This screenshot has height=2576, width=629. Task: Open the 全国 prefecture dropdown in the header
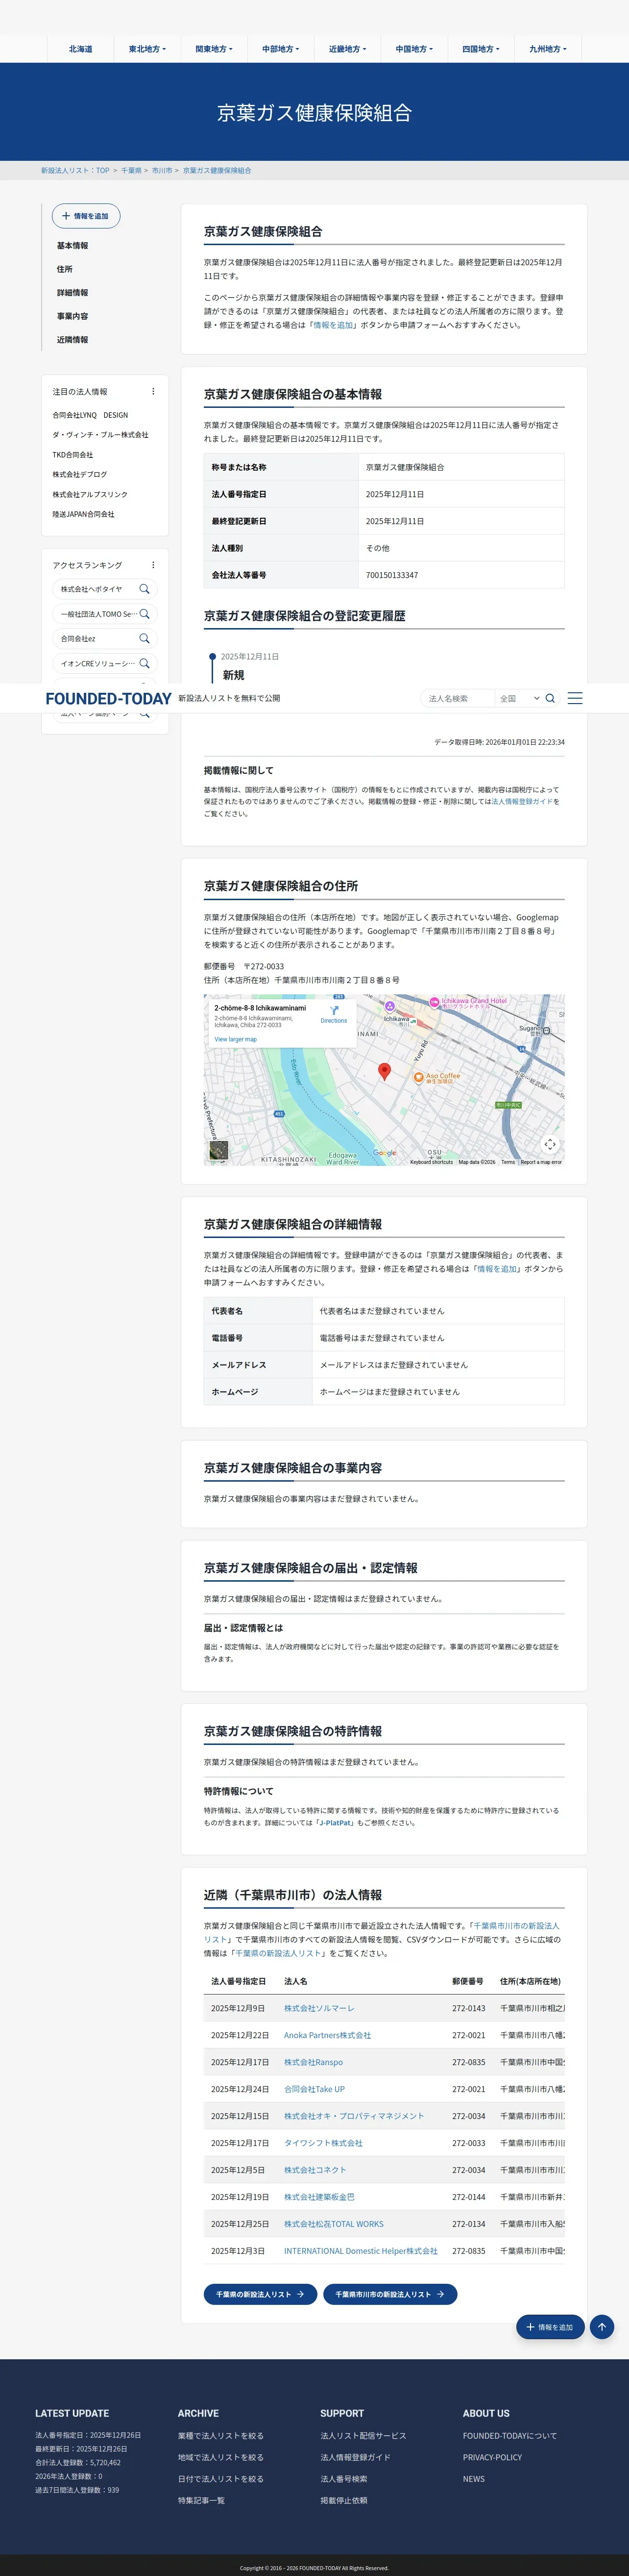pos(519,698)
